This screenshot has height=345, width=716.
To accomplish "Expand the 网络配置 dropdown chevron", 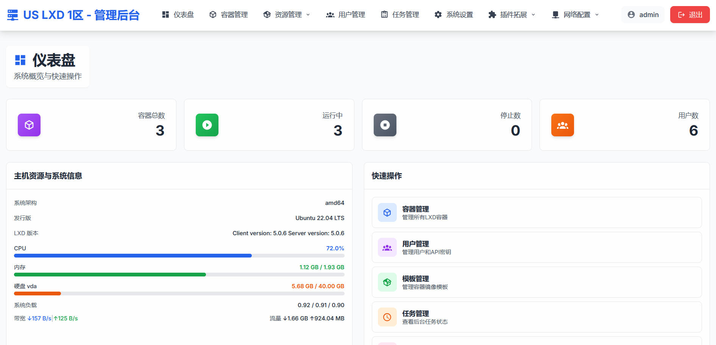I will pos(597,15).
